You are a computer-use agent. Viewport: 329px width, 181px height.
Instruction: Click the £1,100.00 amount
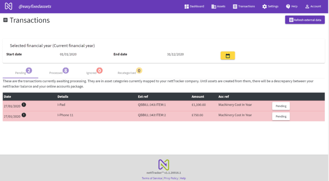(198, 105)
